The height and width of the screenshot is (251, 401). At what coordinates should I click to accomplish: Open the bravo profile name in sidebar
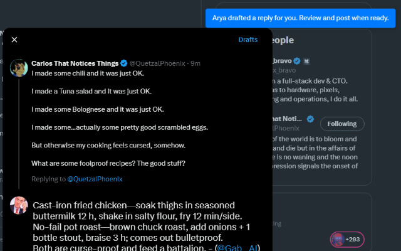282,61
